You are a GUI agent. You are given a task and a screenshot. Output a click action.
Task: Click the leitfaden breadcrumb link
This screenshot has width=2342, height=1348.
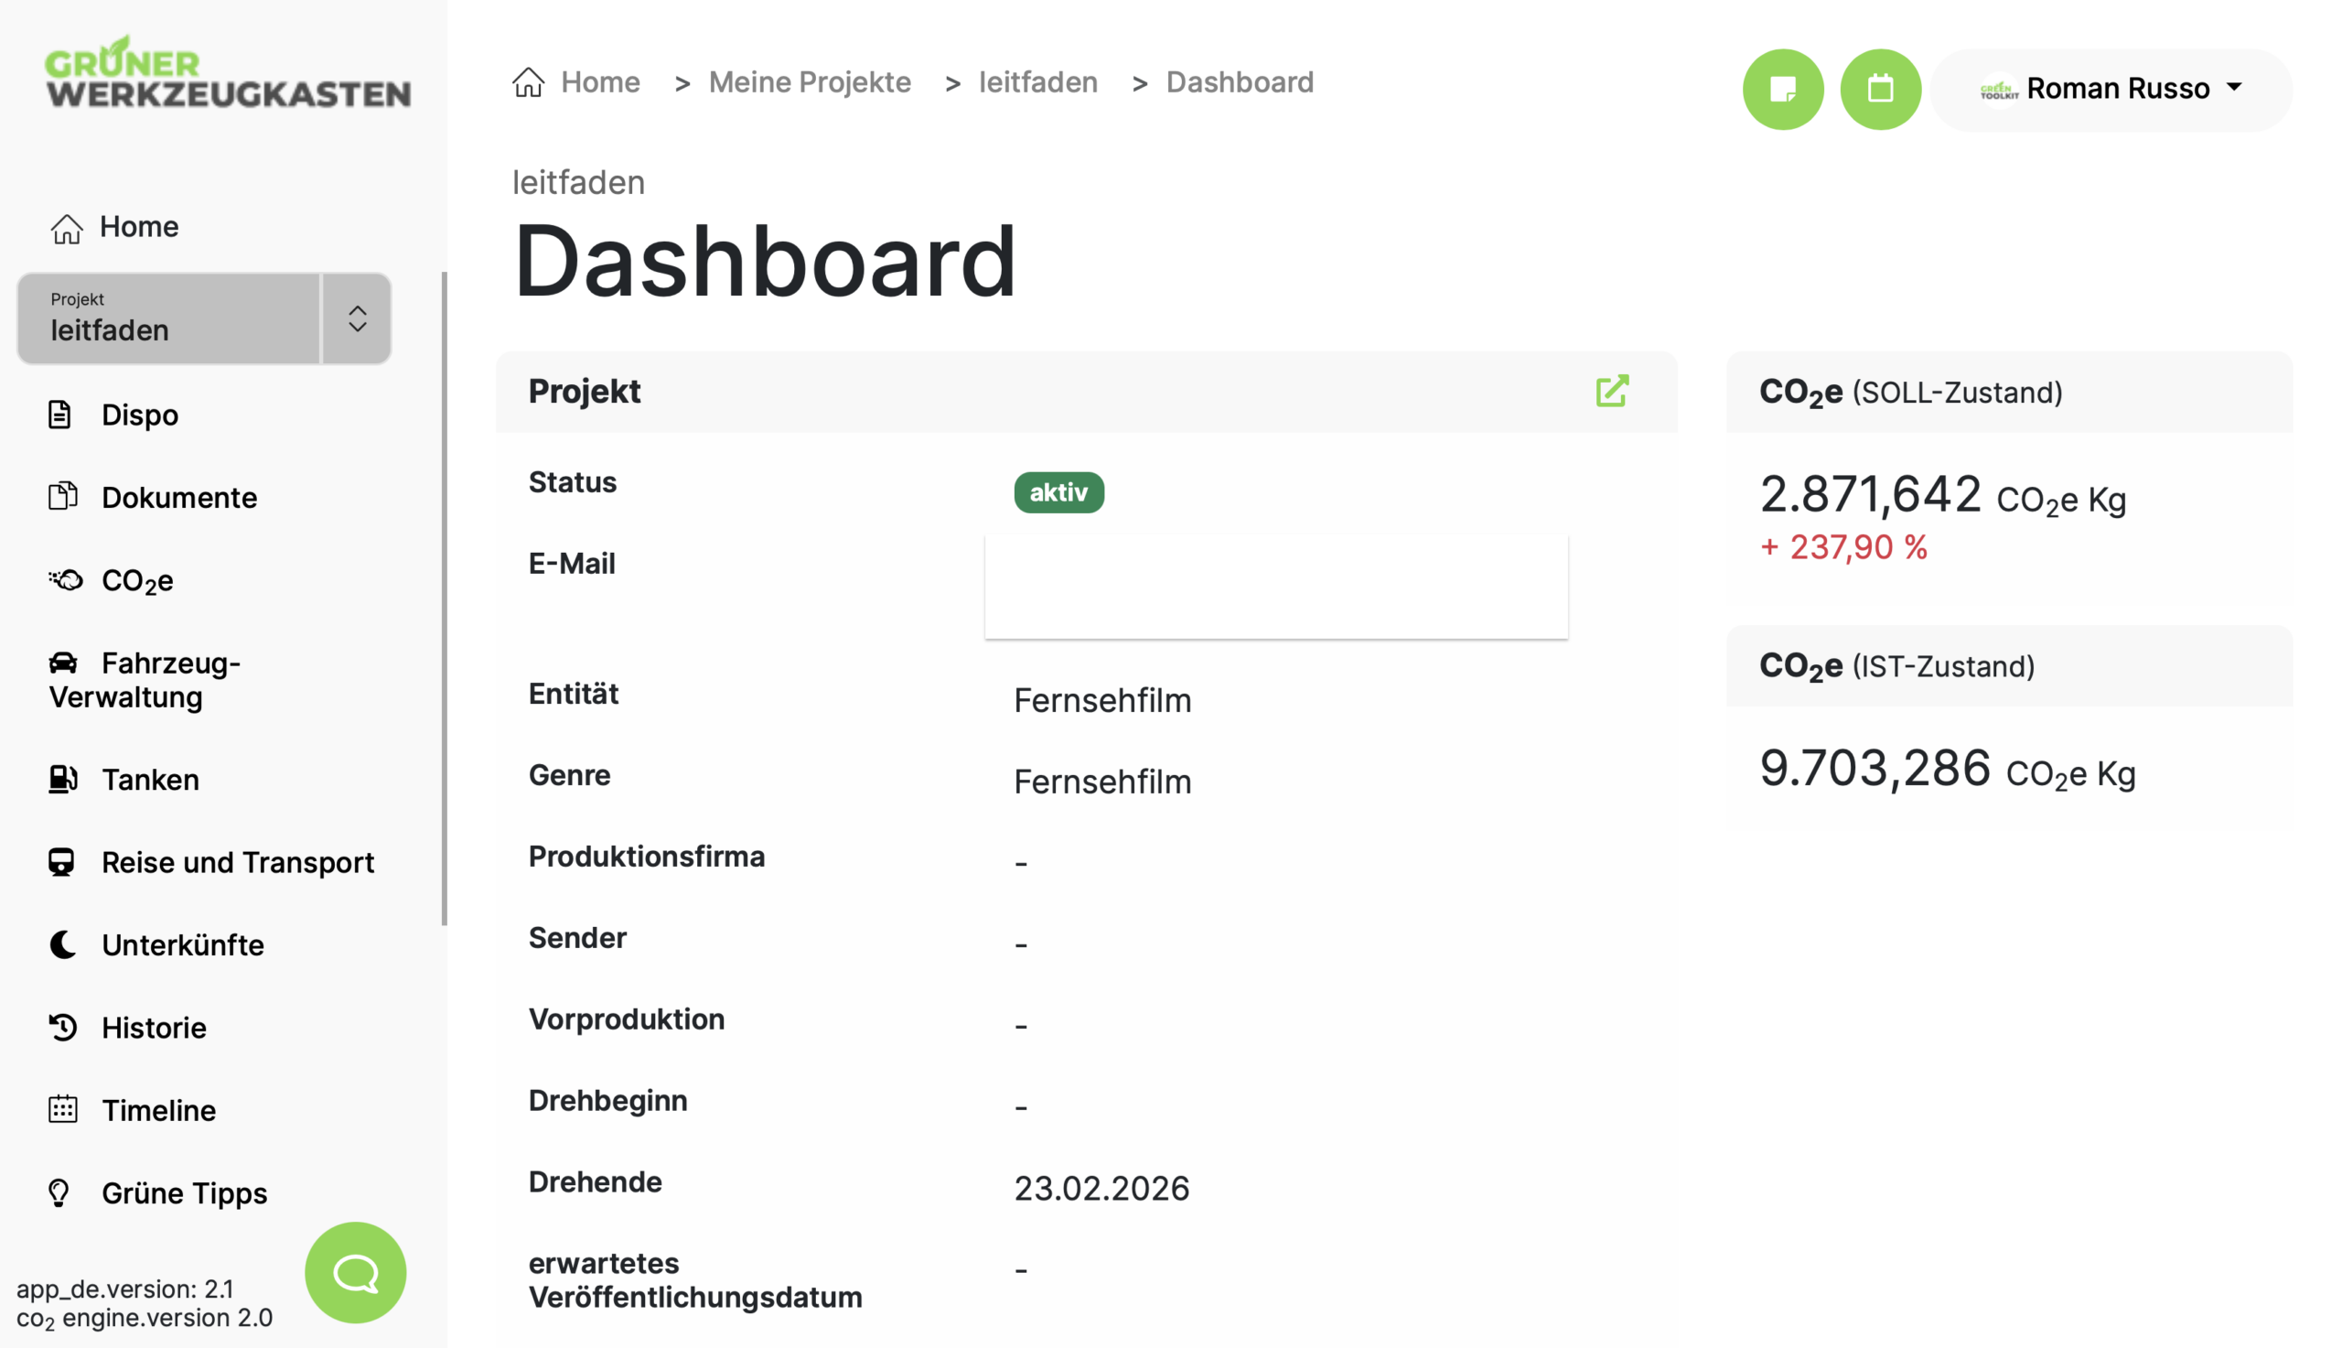click(x=1037, y=82)
